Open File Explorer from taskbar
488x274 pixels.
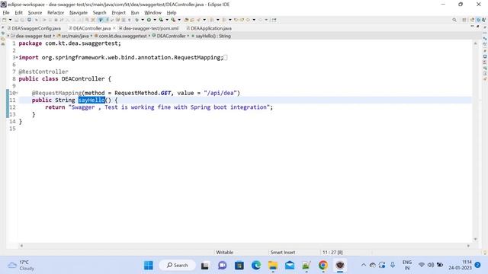(x=273, y=266)
